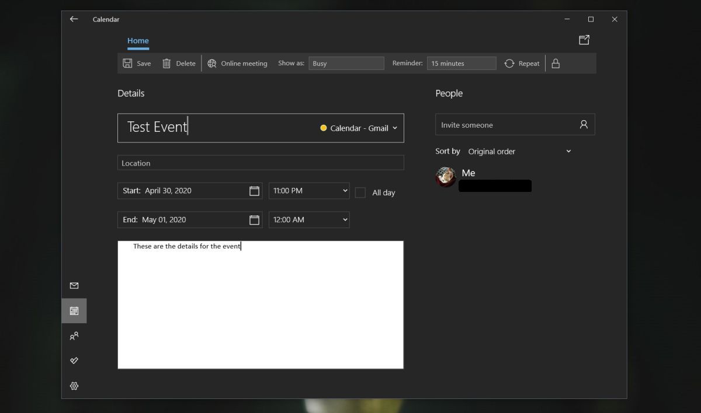701x413 pixels.
Task: Click the Start date calendar picker icon
Action: pyautogui.click(x=254, y=190)
